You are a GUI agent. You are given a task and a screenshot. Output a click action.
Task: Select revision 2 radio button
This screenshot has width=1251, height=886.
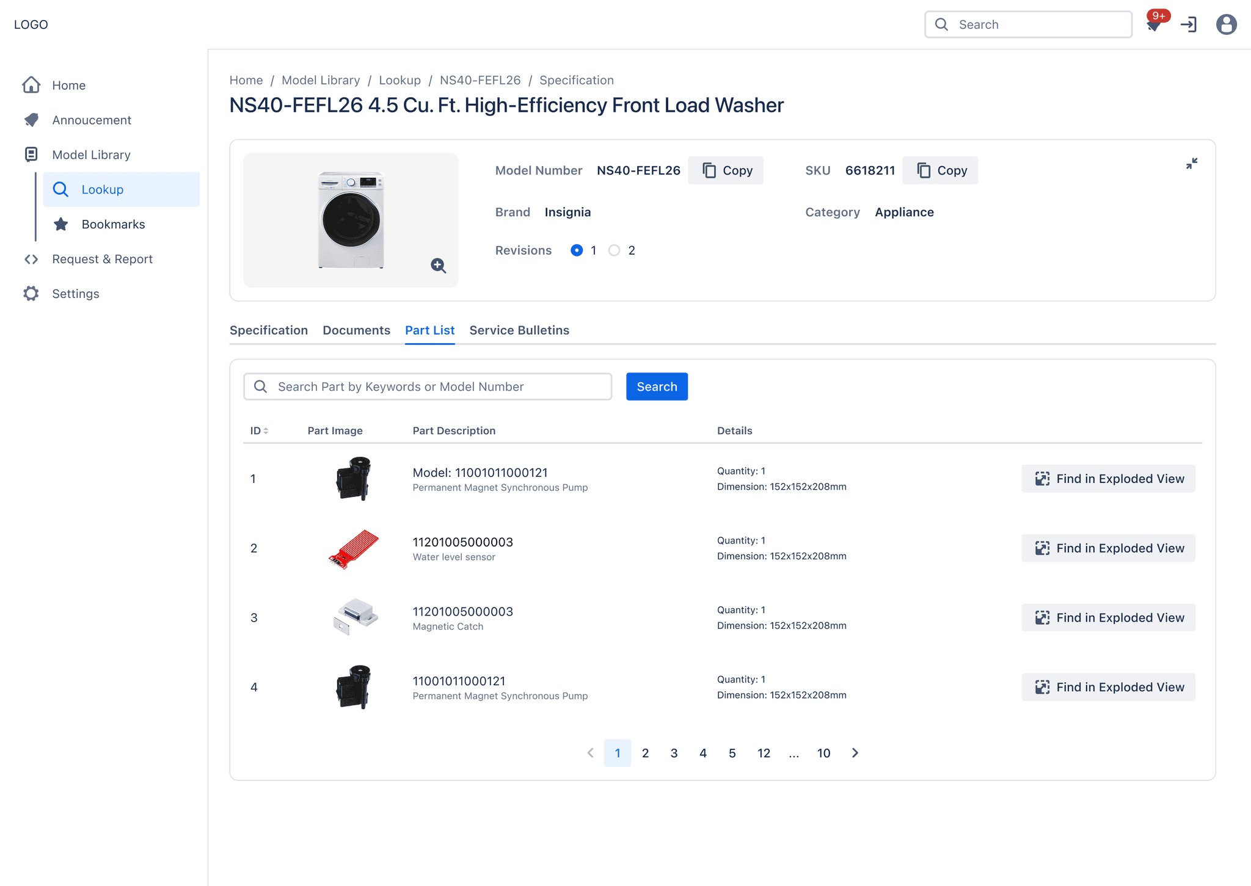coord(614,250)
